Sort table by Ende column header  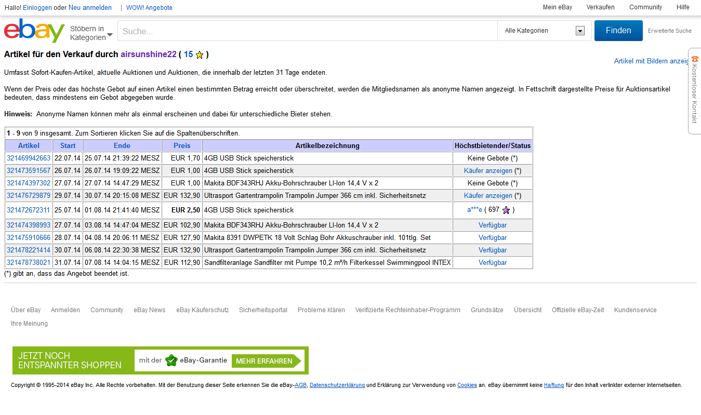[122, 145]
